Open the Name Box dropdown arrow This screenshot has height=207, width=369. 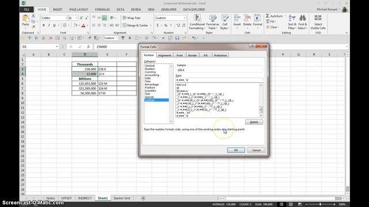pyautogui.click(x=57, y=47)
